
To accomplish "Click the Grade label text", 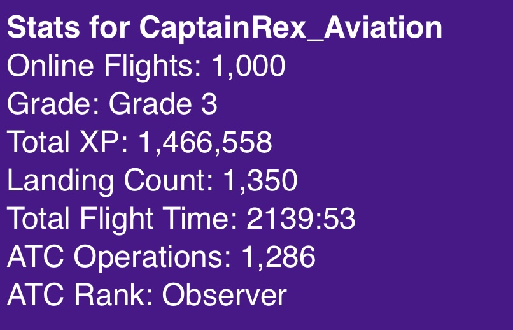I will pos(53,104).
